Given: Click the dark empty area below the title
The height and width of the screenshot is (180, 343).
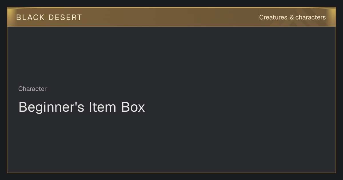Looking at the screenshot, I should coord(171,143).
